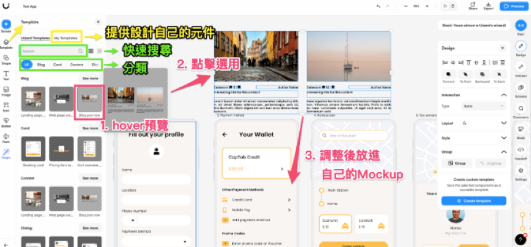Collapse the Interaction section
The image size is (531, 247).
[x=503, y=95]
